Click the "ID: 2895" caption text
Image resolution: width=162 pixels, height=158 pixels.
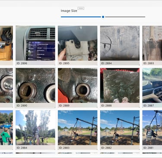coord(64,63)
